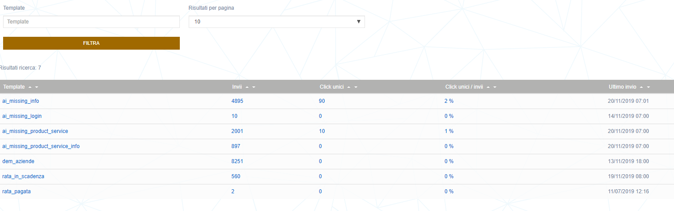Image resolution: width=674 pixels, height=211 pixels.
Task: Sort Click unici column descending arrow
Action: click(x=356, y=87)
